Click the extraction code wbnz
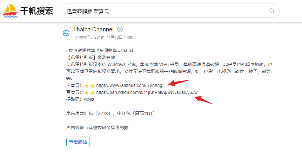Screen dimensions: 302x157 click(x=89, y=100)
